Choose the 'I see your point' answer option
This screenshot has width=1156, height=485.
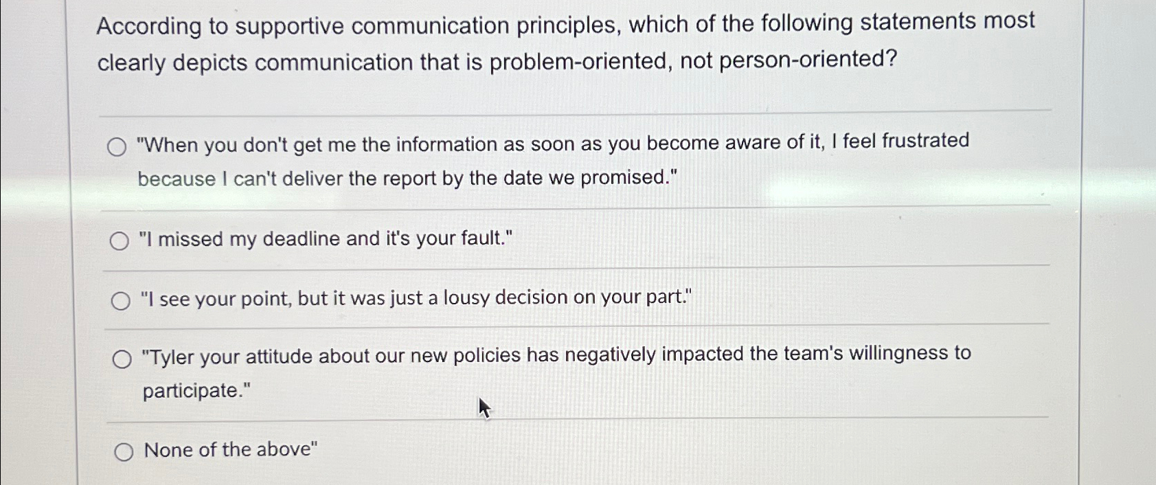(121, 300)
